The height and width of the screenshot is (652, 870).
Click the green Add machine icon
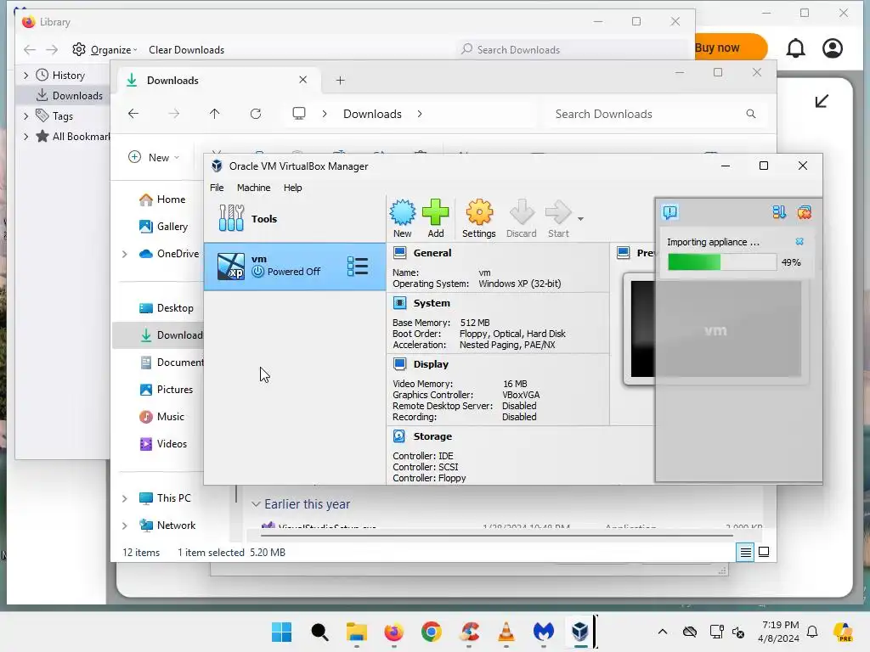point(436,218)
